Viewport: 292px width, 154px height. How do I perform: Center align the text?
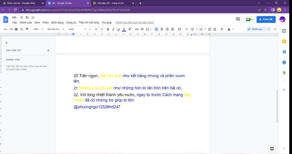[162, 29]
